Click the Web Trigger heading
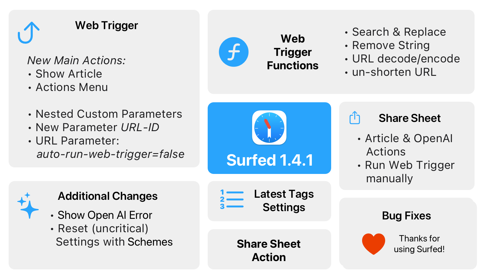 pos(107,26)
